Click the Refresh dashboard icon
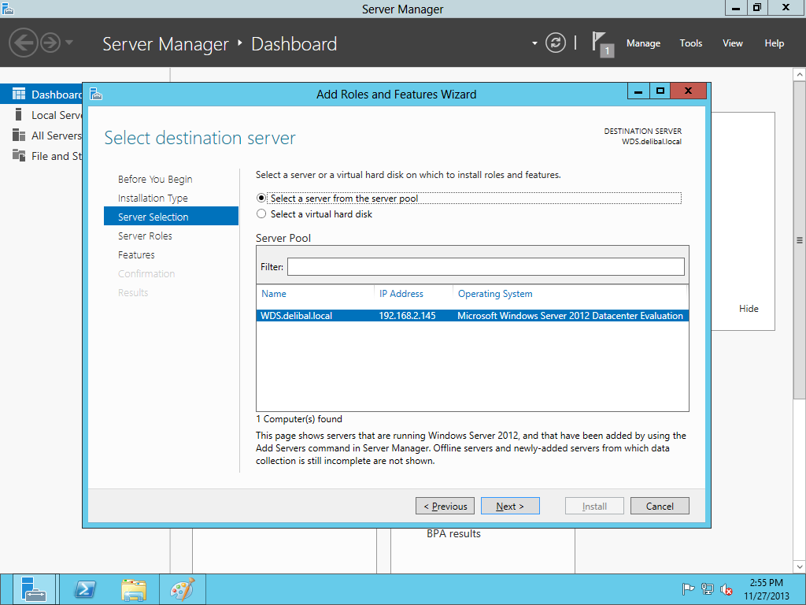Image resolution: width=806 pixels, height=605 pixels. [x=556, y=43]
